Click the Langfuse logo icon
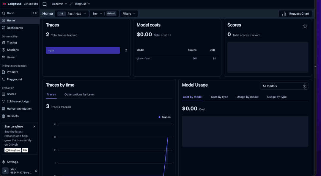 pos(4,4)
